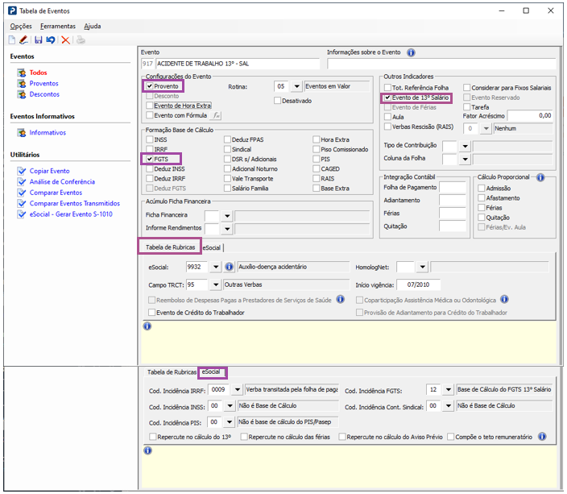Switch to the eSocial tab
567x494 pixels.
pyautogui.click(x=212, y=247)
